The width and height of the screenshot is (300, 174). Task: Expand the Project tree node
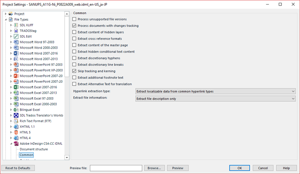pos(6,14)
